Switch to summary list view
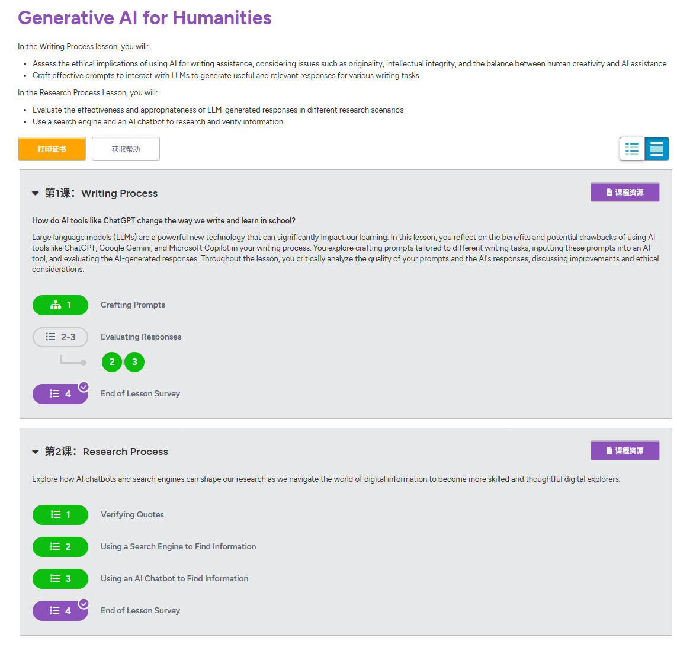 point(632,149)
